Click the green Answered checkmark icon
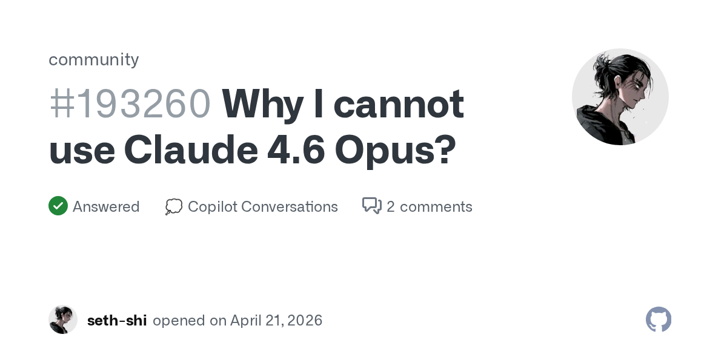Image resolution: width=727 pixels, height=363 pixels. (58, 206)
